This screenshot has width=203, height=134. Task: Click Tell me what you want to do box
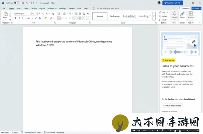108,8
